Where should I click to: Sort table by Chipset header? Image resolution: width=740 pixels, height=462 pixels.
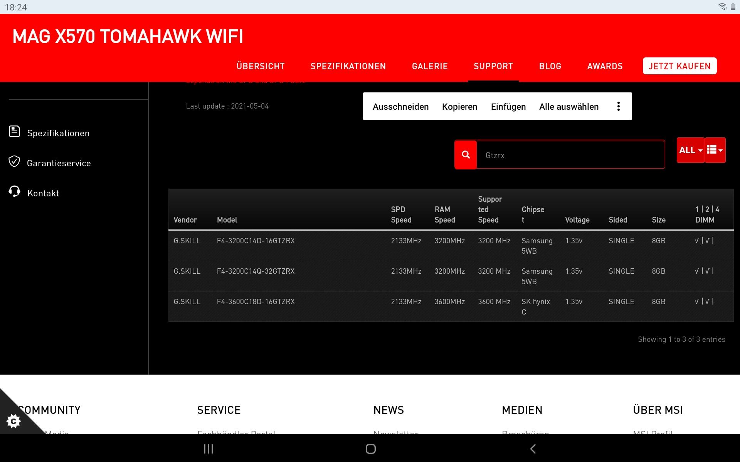533,214
